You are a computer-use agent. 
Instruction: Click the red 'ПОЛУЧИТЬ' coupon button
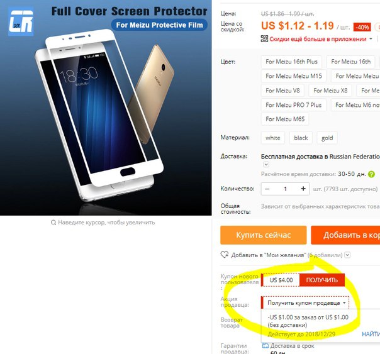(x=322, y=280)
